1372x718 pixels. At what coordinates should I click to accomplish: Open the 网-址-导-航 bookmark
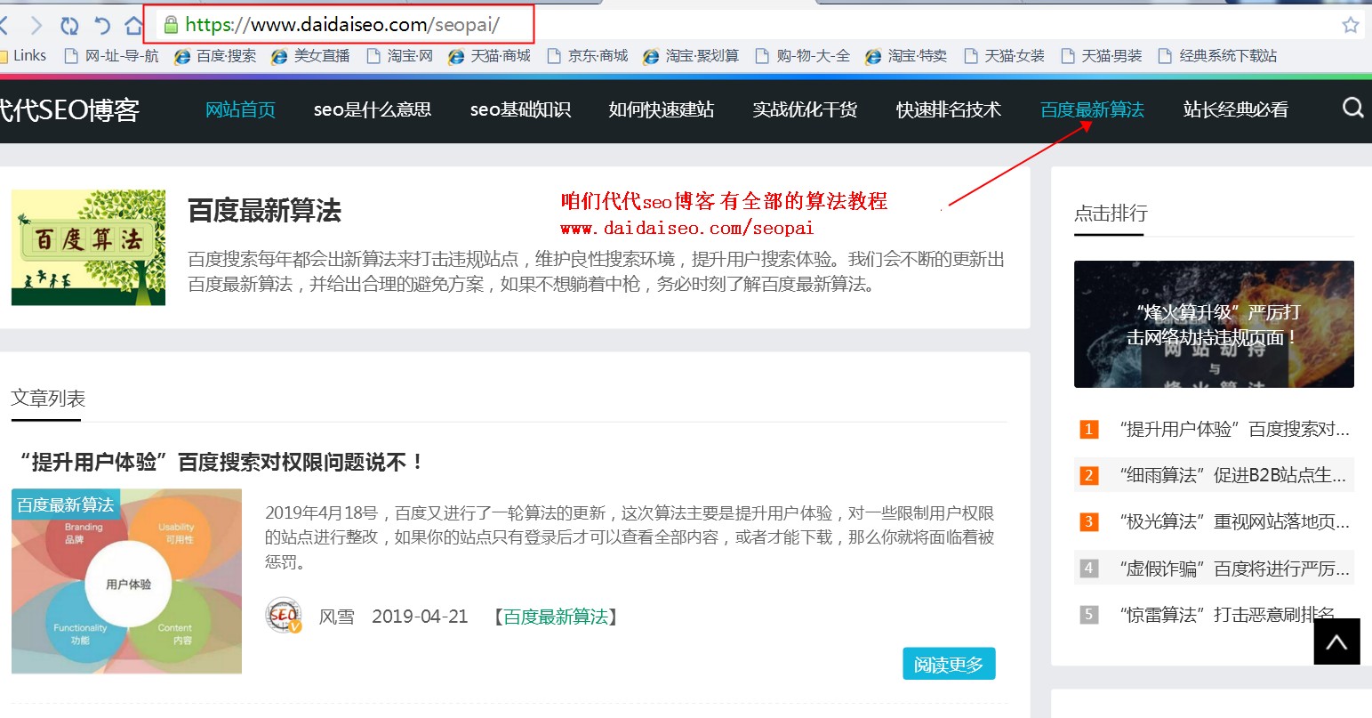tap(112, 55)
